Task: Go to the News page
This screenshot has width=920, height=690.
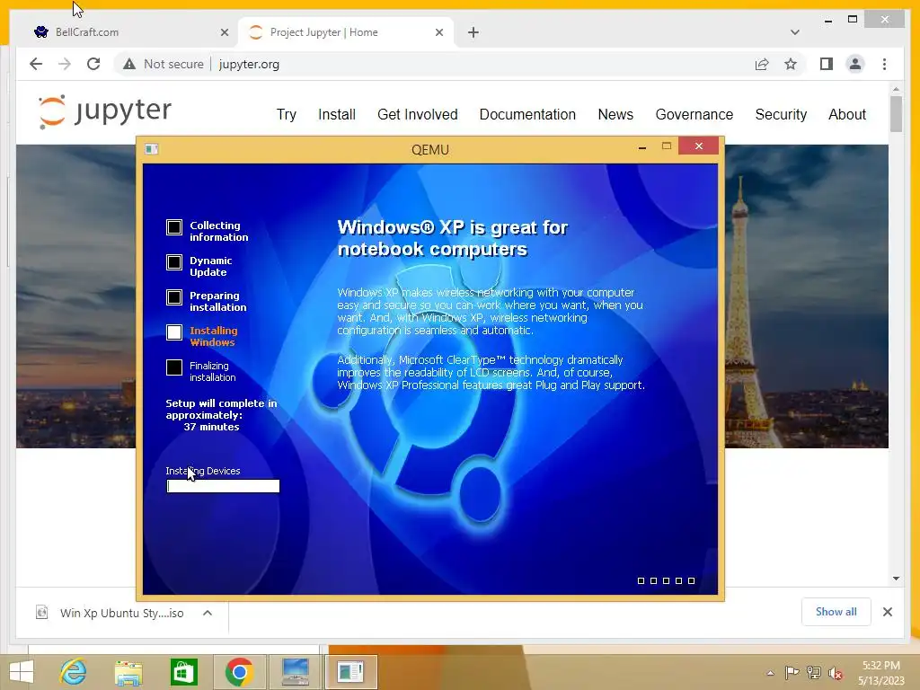Action: 615,114
